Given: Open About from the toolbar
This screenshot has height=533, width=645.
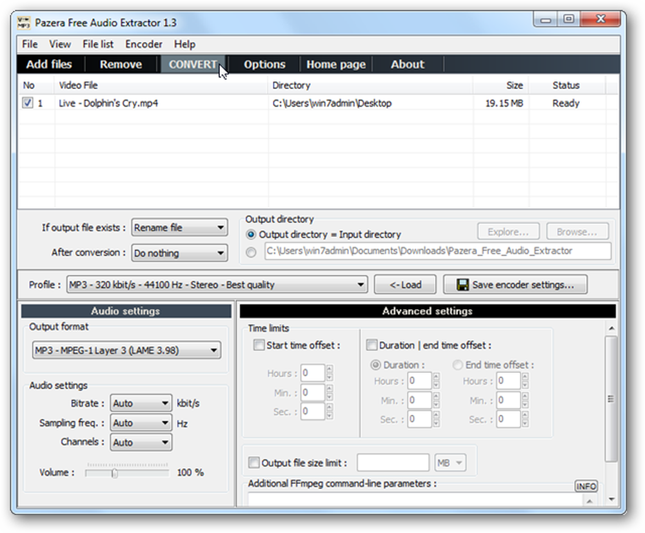Looking at the screenshot, I should click(408, 65).
